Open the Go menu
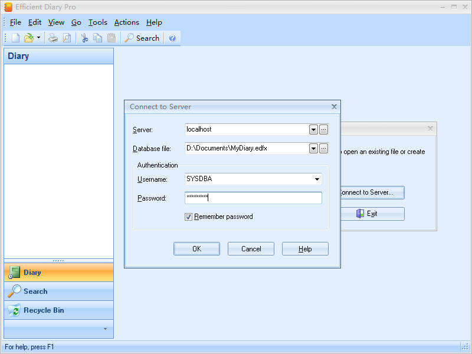 pos(76,22)
